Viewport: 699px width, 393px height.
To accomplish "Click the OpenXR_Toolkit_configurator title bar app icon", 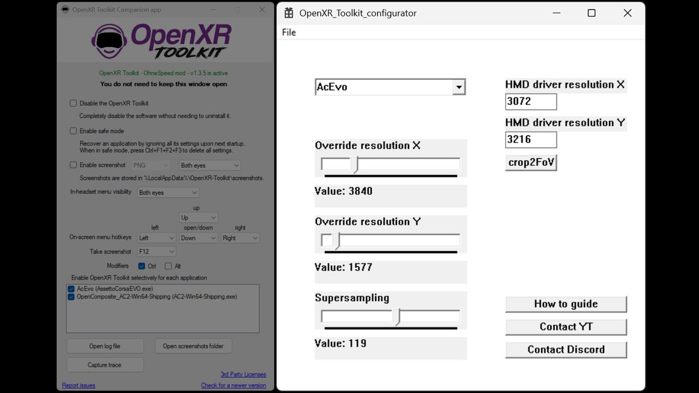I will pyautogui.click(x=289, y=13).
